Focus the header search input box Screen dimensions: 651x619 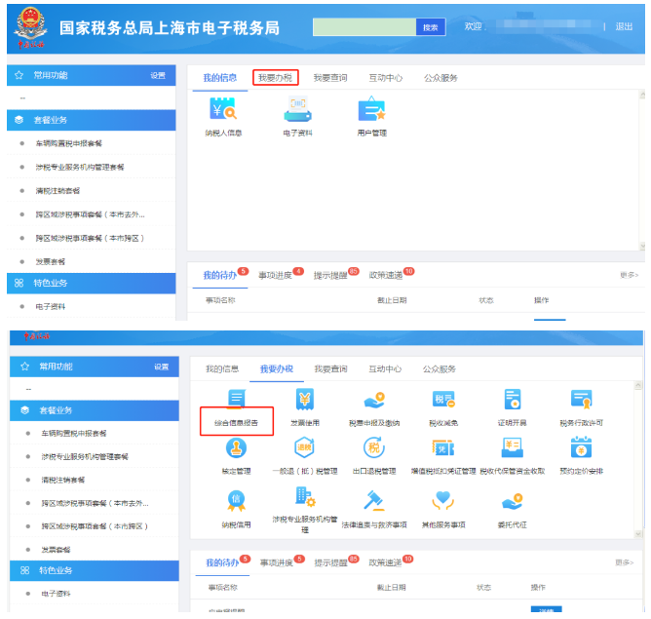(364, 27)
